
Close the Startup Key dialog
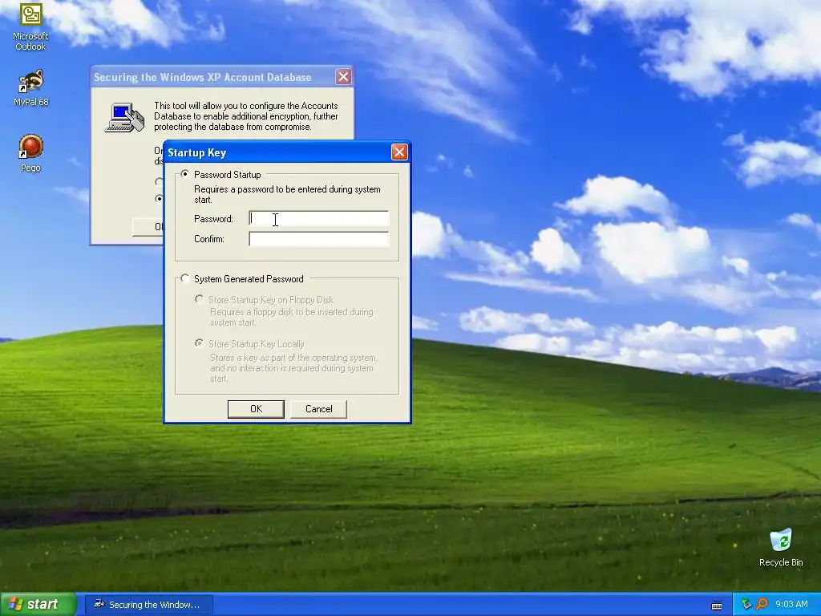point(399,152)
